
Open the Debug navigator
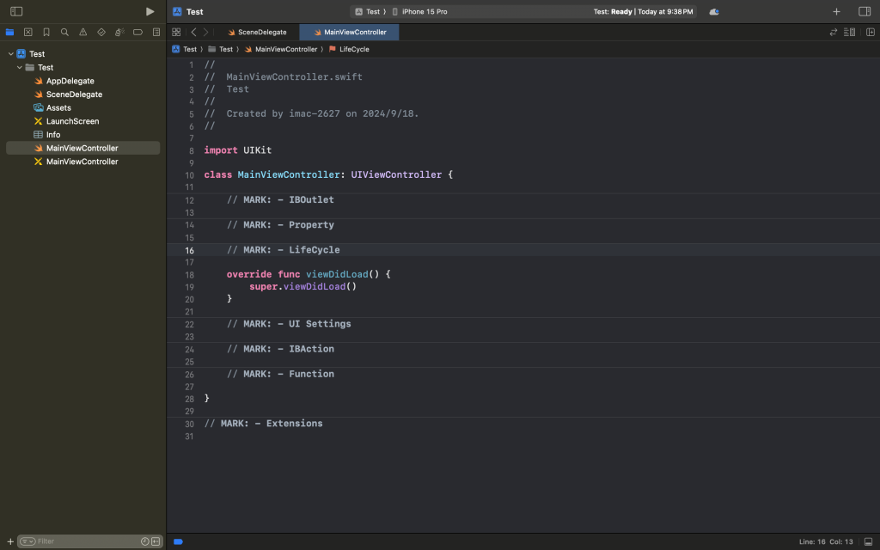119,32
